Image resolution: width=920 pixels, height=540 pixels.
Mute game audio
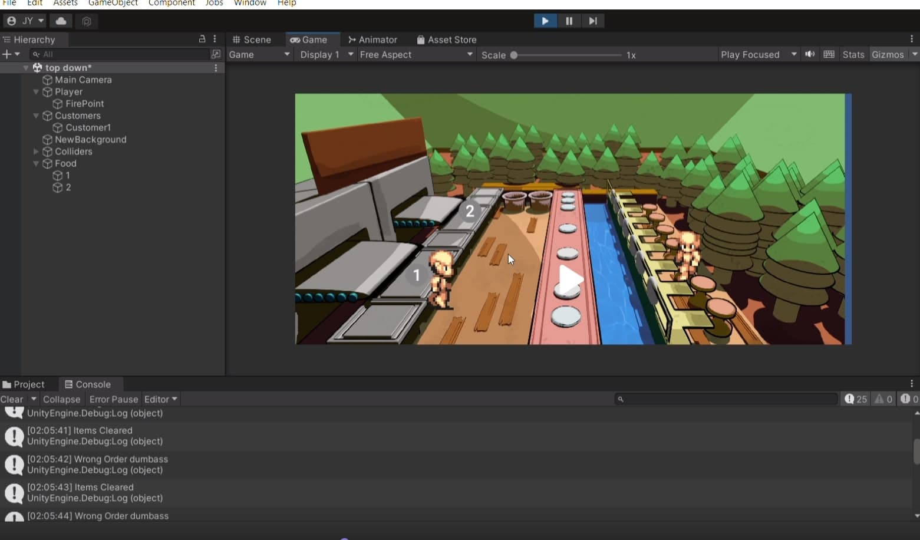(810, 54)
